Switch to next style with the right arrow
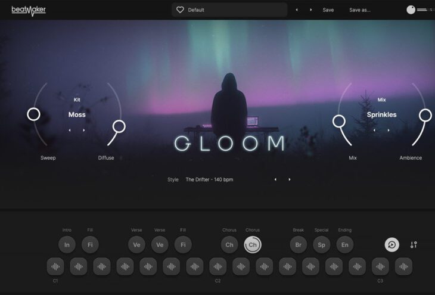 [x=290, y=179]
